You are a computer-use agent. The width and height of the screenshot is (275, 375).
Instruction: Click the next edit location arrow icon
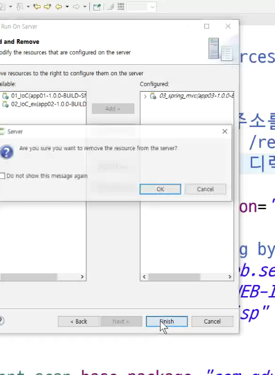(x=47, y=6)
